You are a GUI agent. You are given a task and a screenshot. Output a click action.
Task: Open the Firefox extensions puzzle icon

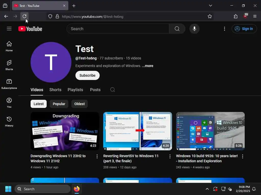[236, 16]
